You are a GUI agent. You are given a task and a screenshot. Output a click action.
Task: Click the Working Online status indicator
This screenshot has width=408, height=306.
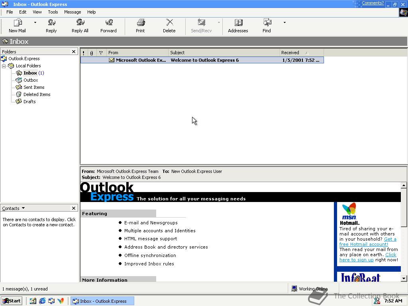pyautogui.click(x=309, y=288)
